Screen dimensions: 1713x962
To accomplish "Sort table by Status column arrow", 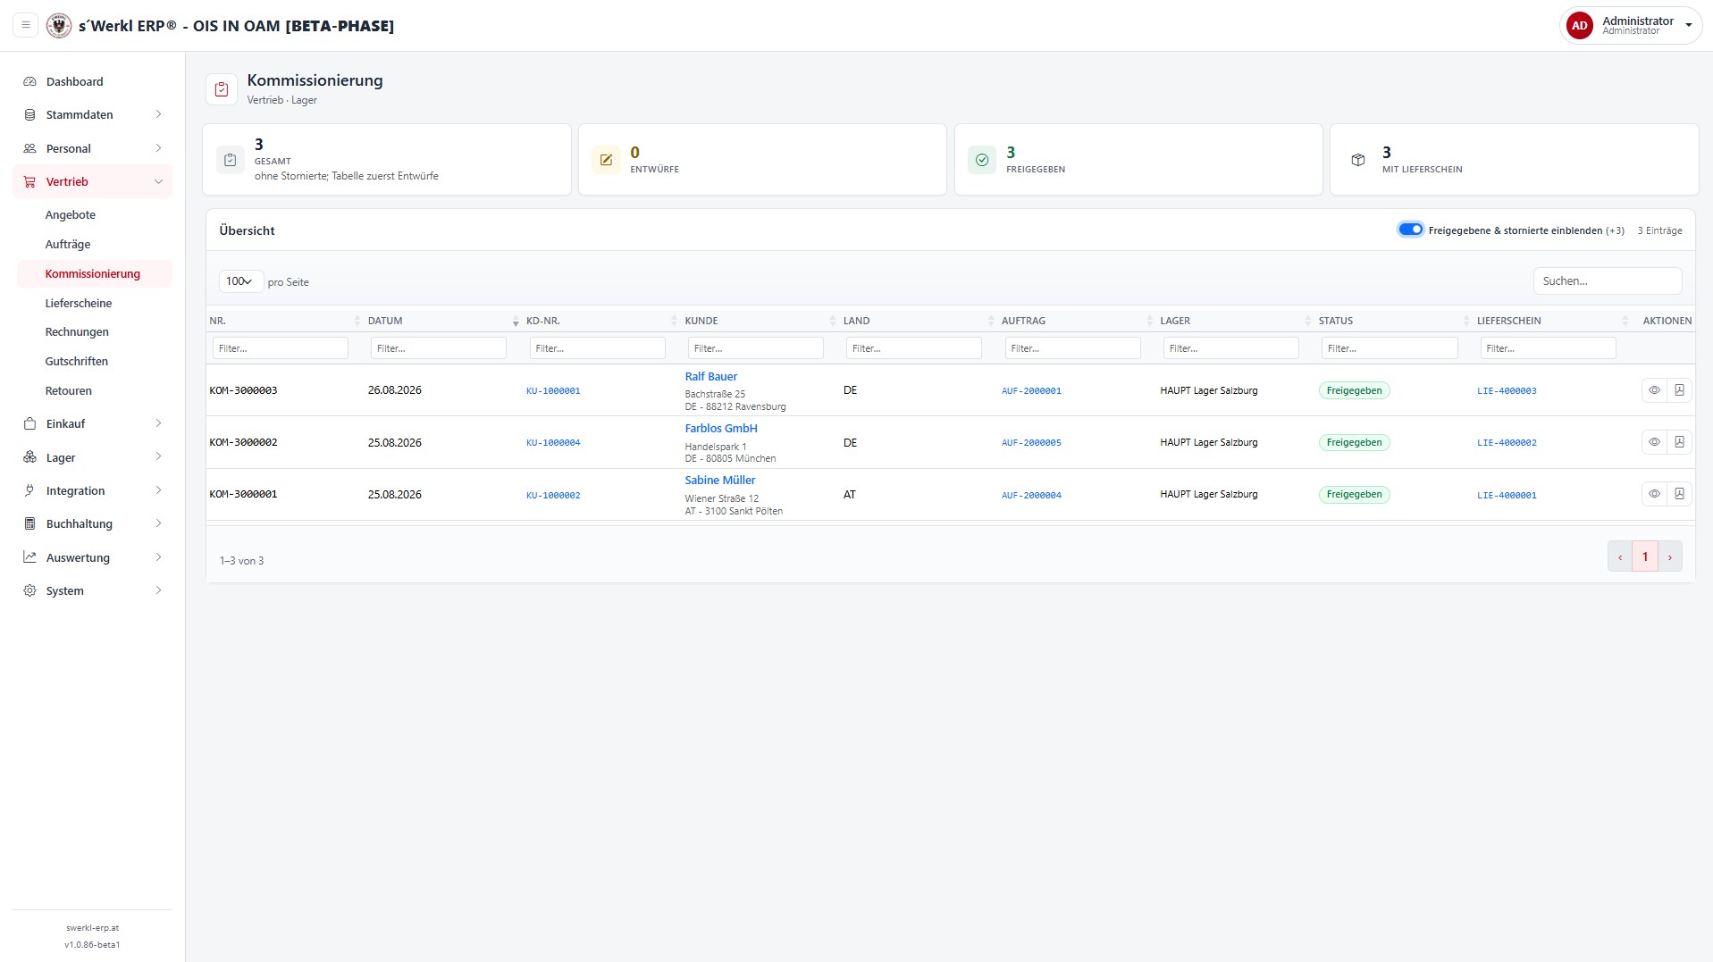I will [x=1466, y=321].
